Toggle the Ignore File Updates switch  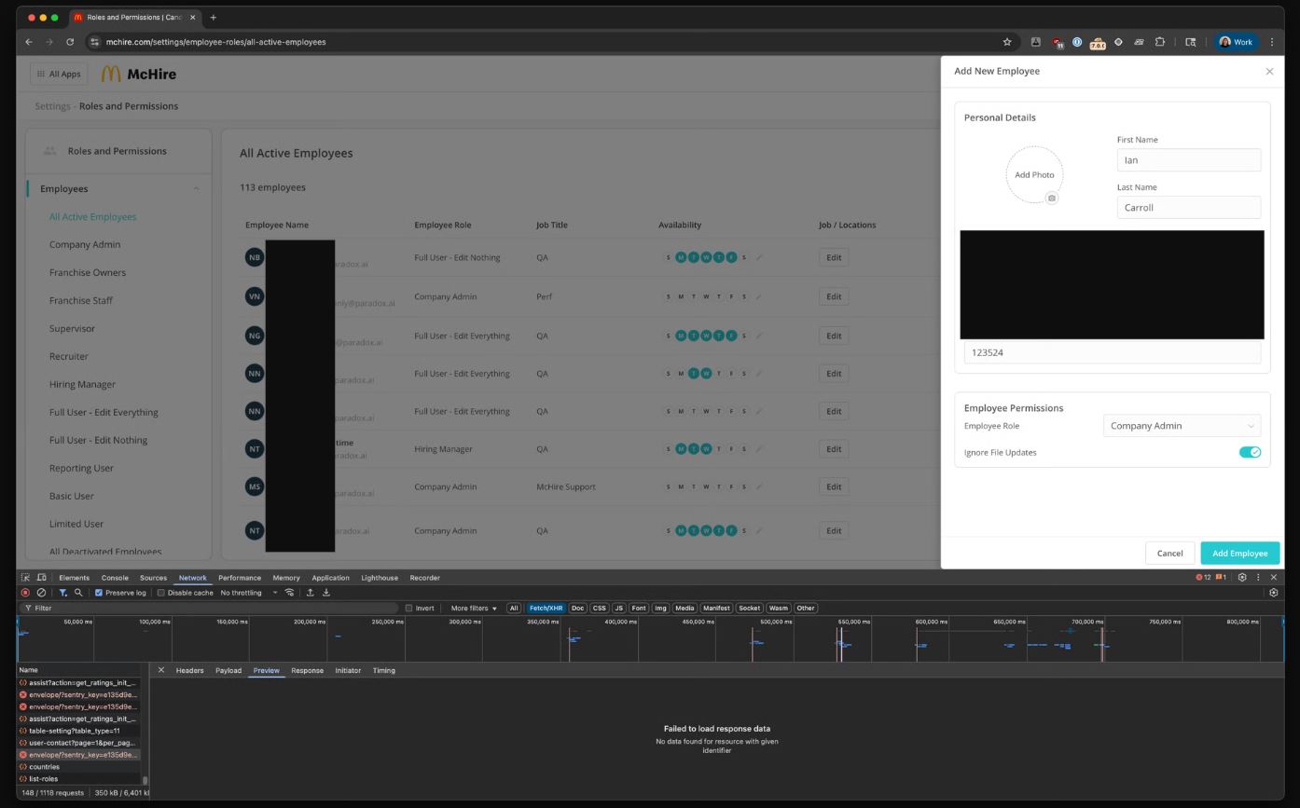pyautogui.click(x=1250, y=452)
